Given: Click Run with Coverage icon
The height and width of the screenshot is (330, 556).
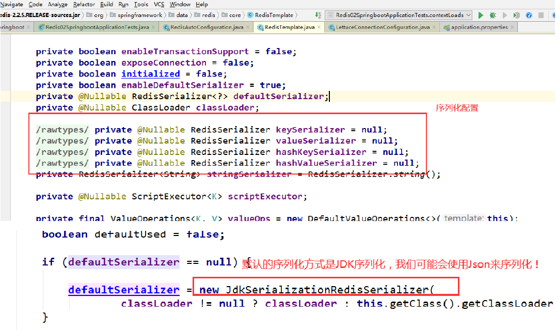Looking at the screenshot, I should [505, 15].
